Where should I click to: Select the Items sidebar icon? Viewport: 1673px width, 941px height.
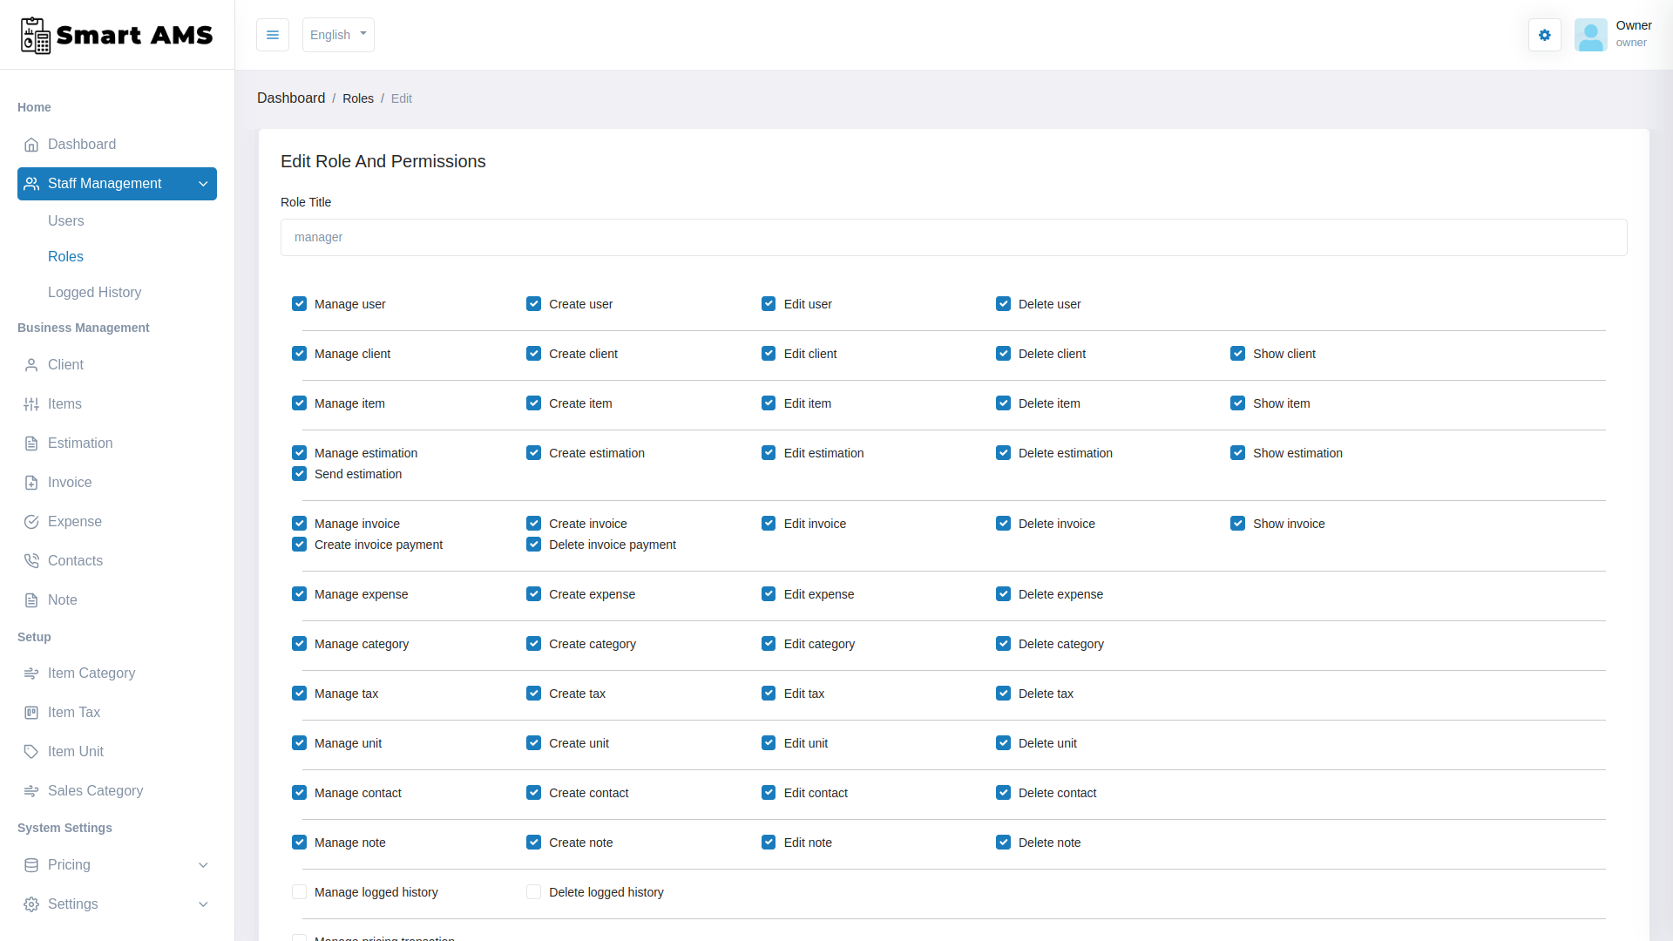[31, 403]
